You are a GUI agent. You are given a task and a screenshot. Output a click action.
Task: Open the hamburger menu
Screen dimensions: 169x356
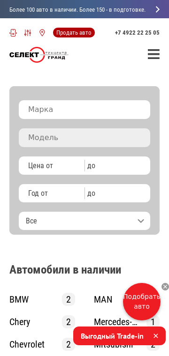point(154,54)
